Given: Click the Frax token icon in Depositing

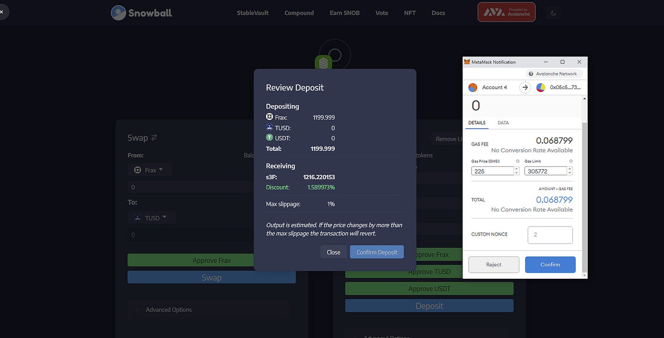Looking at the screenshot, I should [x=269, y=117].
